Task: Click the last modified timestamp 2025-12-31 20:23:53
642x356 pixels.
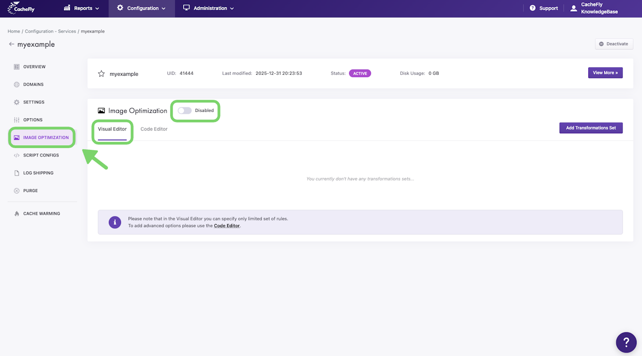Action: coord(279,73)
